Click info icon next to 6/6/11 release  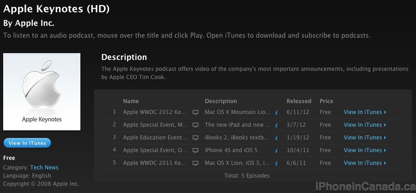click(276, 163)
